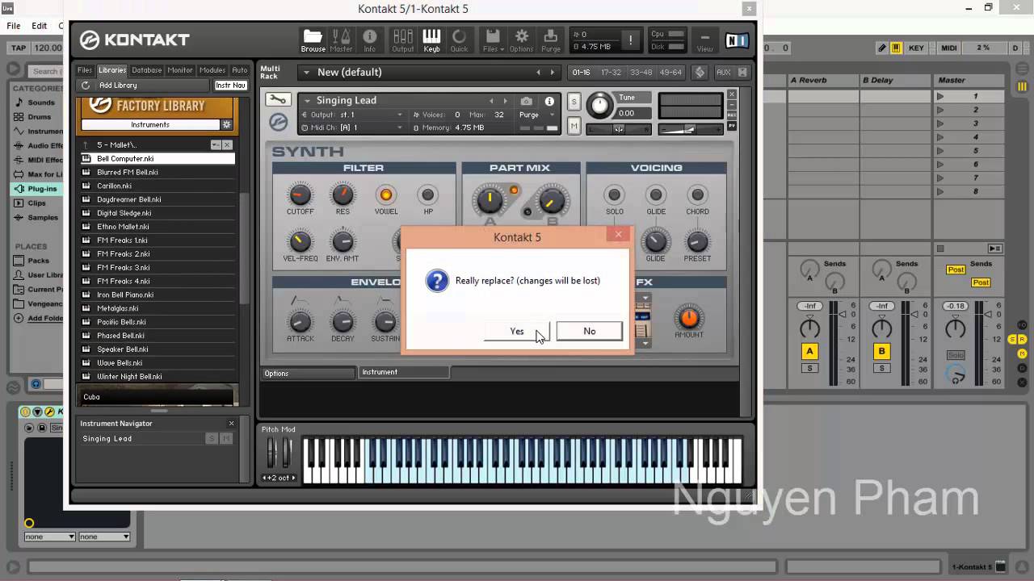
Task: Click the instrument snapshot camera icon
Action: click(527, 102)
